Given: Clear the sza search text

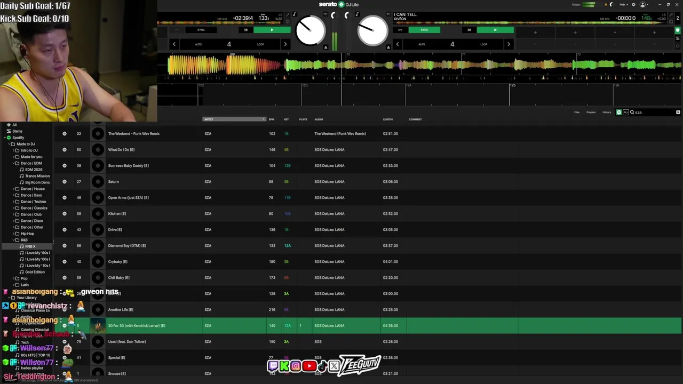Looking at the screenshot, I should [x=678, y=113].
